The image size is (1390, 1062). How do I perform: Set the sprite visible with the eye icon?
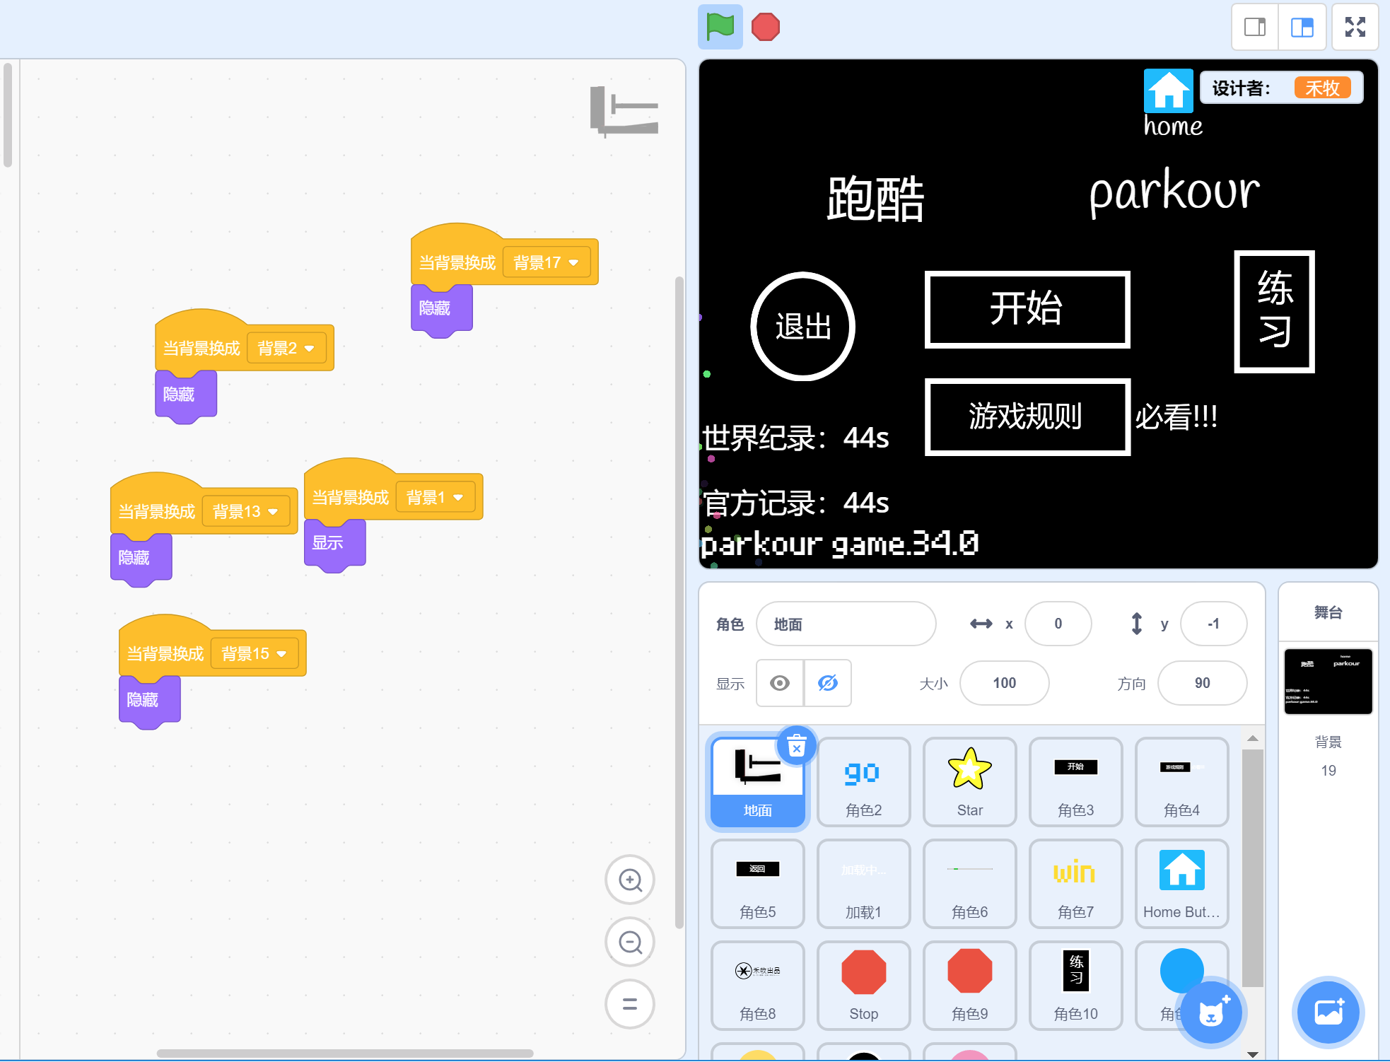click(780, 683)
